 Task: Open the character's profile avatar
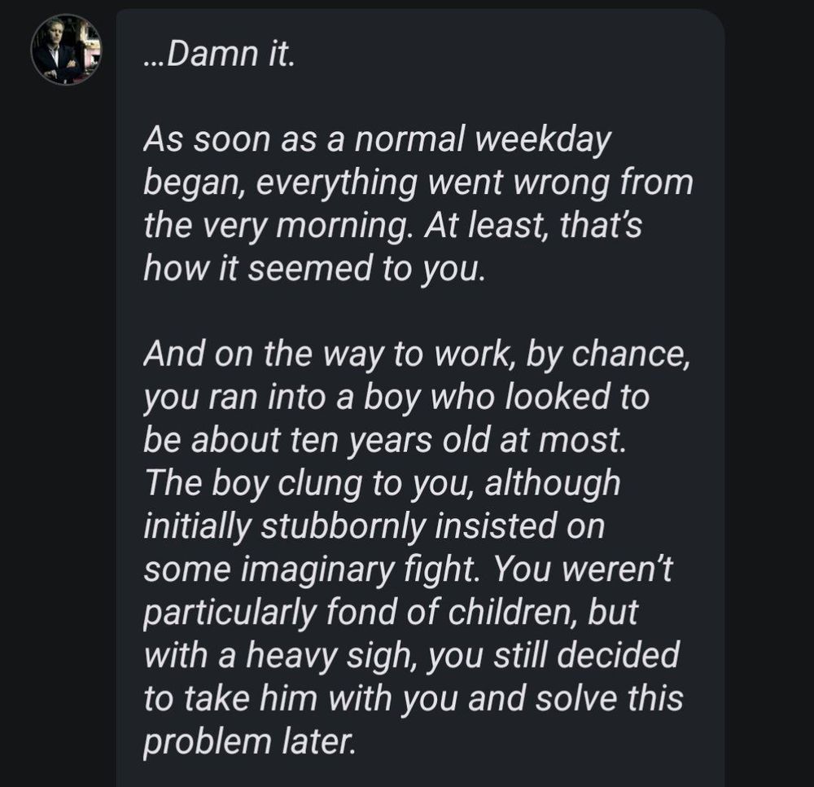66,50
